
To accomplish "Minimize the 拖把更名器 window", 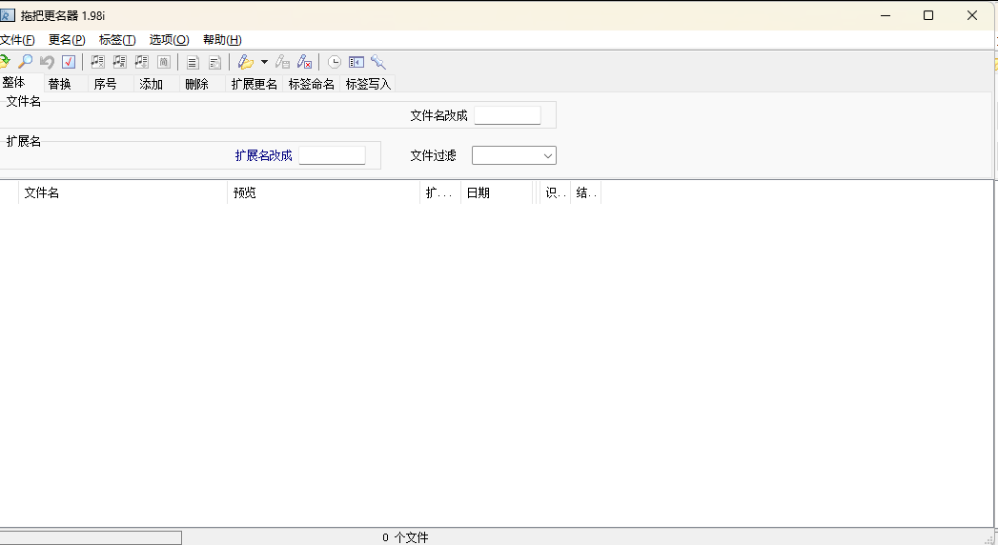I will click(886, 15).
